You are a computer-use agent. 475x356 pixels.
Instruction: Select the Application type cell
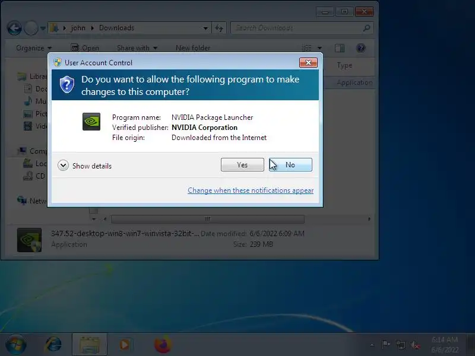coord(354,82)
